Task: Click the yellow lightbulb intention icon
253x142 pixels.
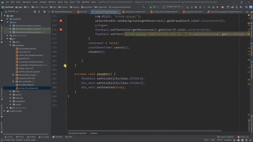Action: pyautogui.click(x=65, y=65)
